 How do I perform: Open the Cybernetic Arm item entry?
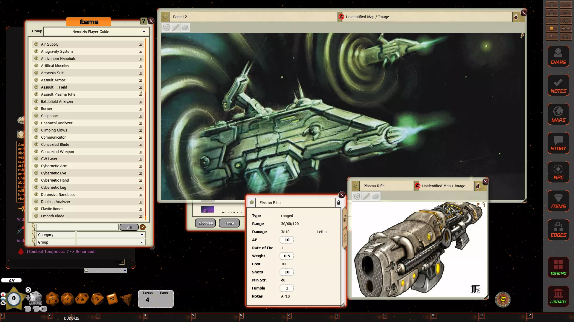coord(88,166)
